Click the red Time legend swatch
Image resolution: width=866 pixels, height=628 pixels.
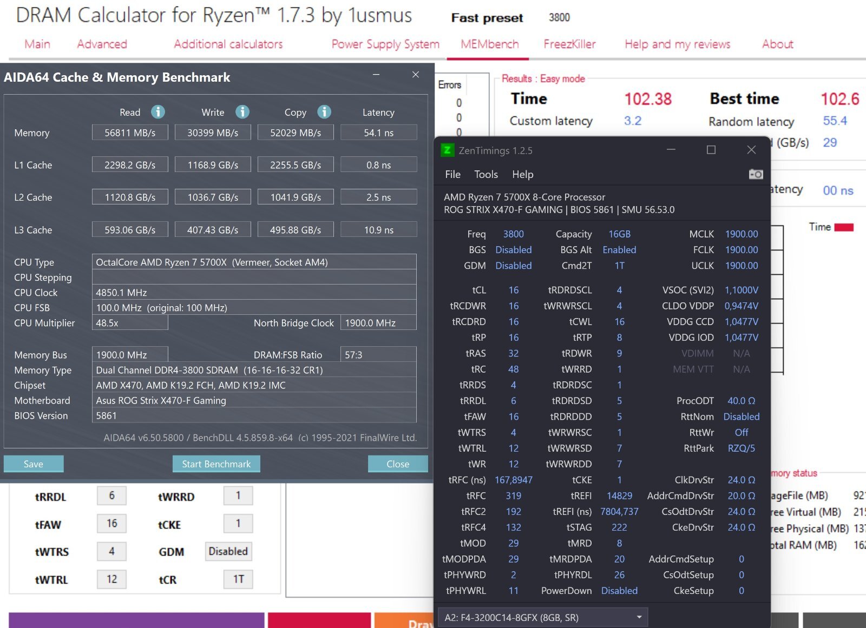843,228
